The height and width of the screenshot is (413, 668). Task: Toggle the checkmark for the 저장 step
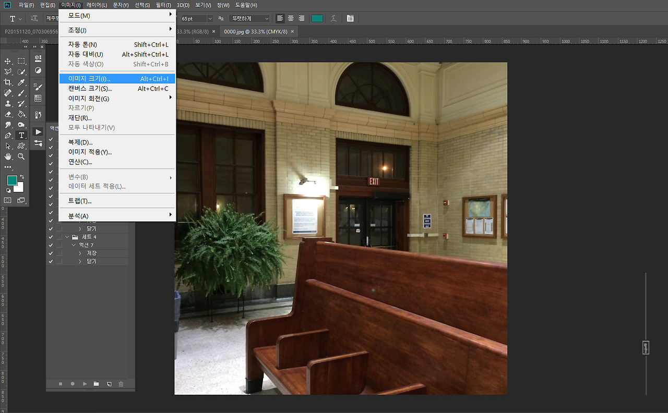tap(51, 253)
